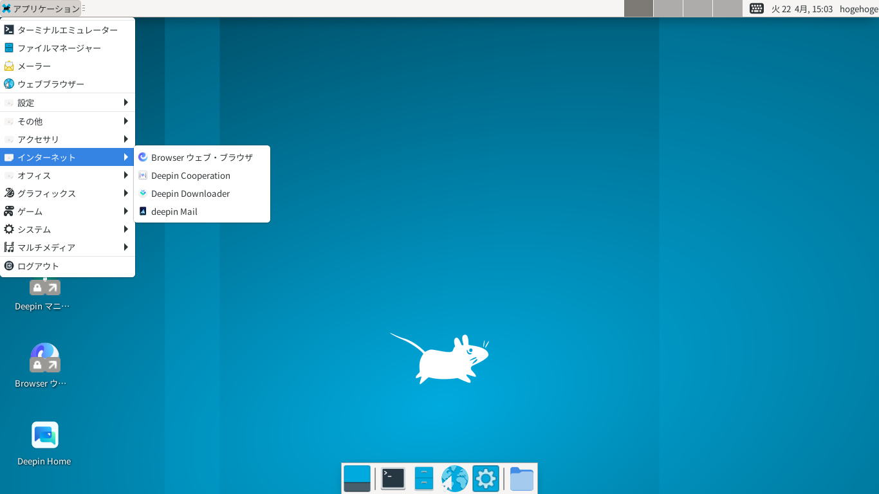The width and height of the screenshot is (879, 494).
Task: Switch to the fourth workspace in the pager
Action: (727, 8)
